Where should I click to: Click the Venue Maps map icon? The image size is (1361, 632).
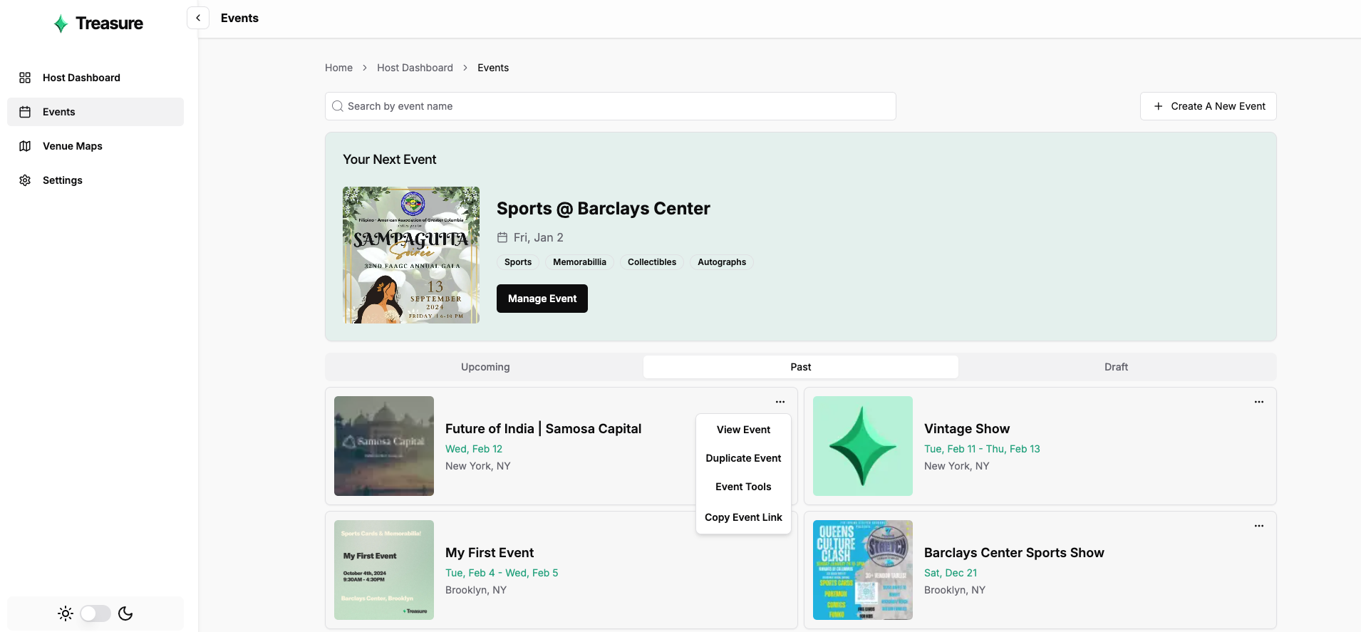click(x=25, y=146)
